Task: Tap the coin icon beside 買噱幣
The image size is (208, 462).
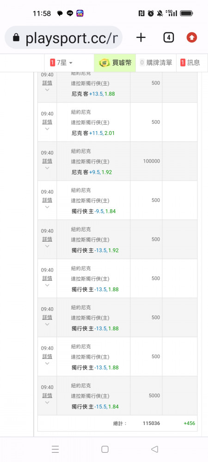Action: point(104,62)
